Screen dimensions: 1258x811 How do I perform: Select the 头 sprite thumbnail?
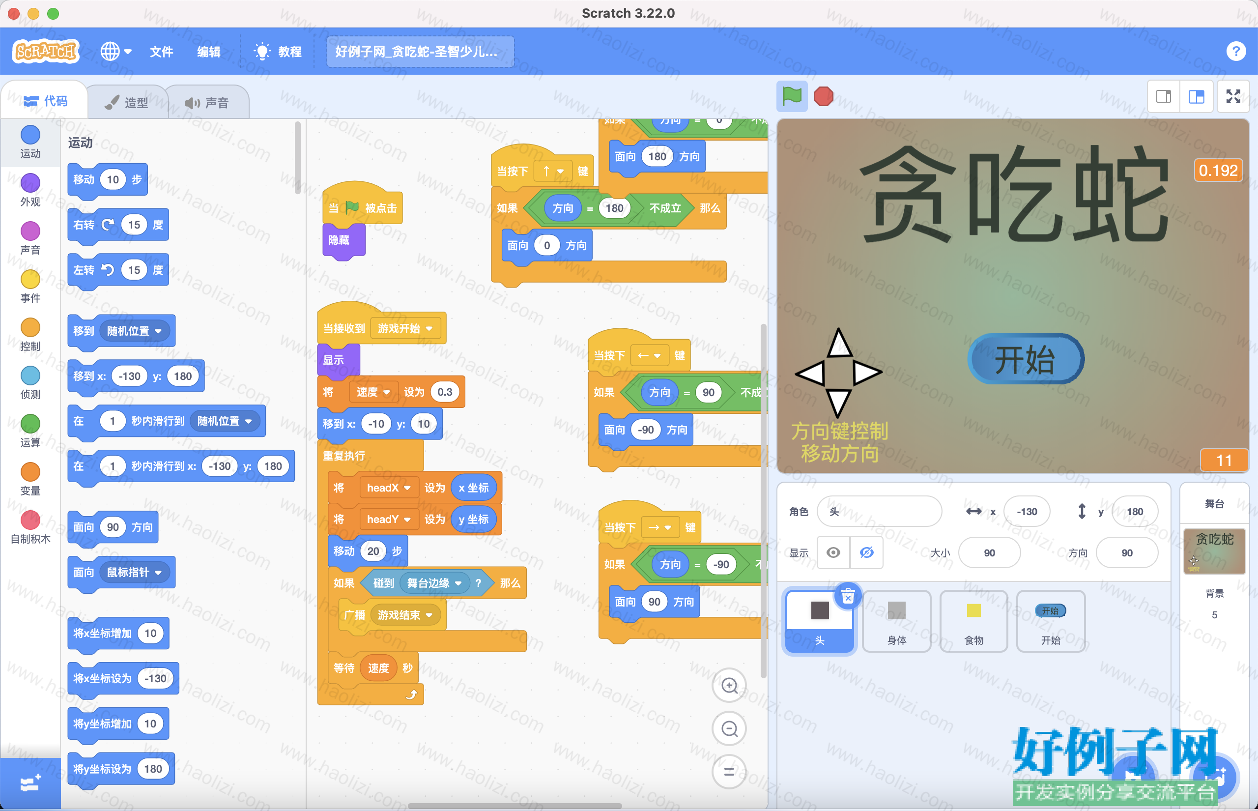(x=820, y=621)
